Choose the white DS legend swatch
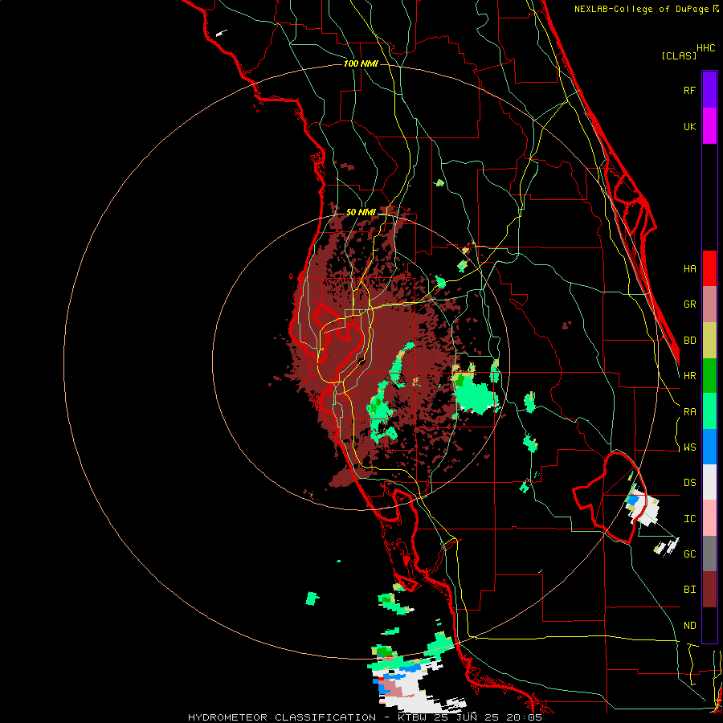 [709, 482]
